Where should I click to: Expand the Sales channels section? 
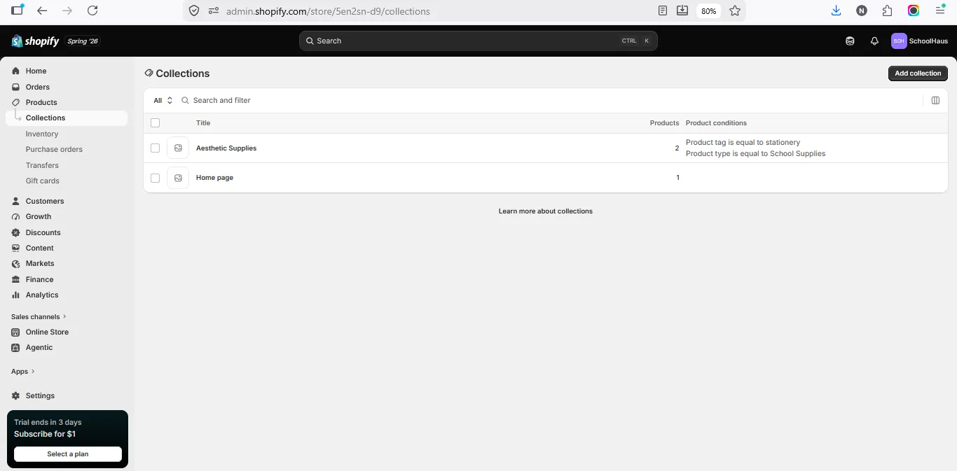tap(39, 316)
